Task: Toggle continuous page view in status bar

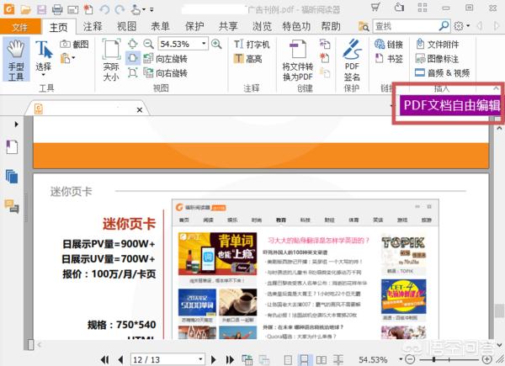Action: [x=304, y=359]
